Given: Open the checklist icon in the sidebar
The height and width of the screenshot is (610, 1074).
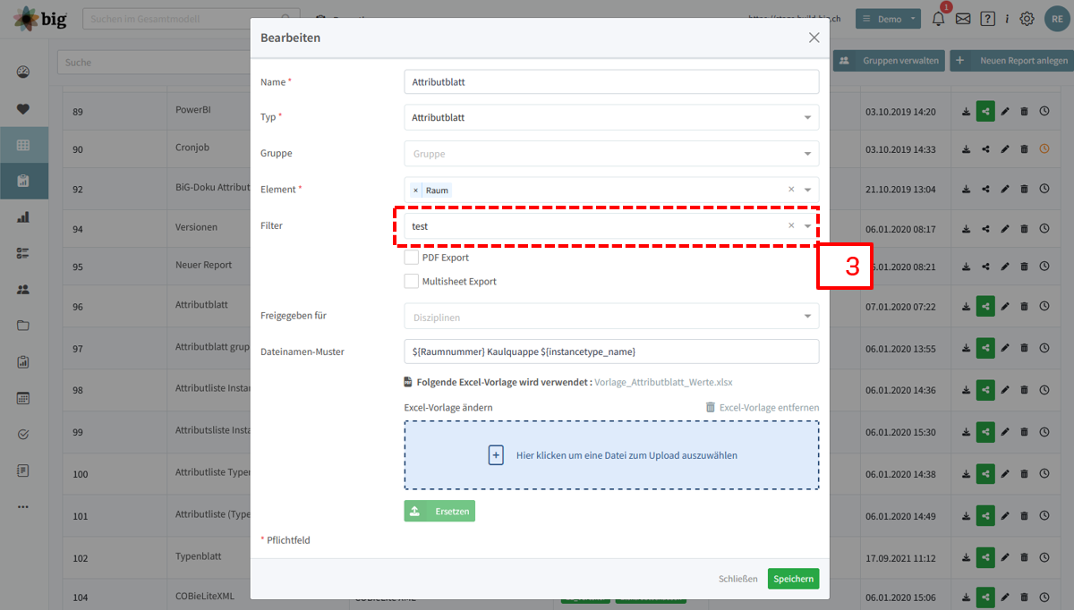Looking at the screenshot, I should point(23,253).
